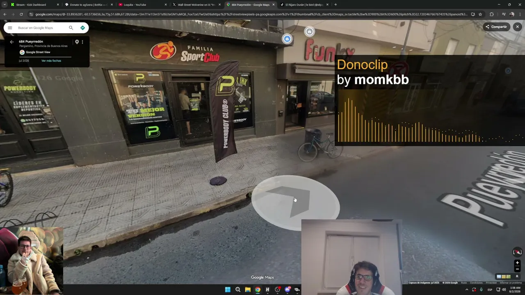Image resolution: width=525 pixels, height=295 pixels.
Task: Click the gray place marker near Funky sign
Action: pyautogui.click(x=309, y=32)
